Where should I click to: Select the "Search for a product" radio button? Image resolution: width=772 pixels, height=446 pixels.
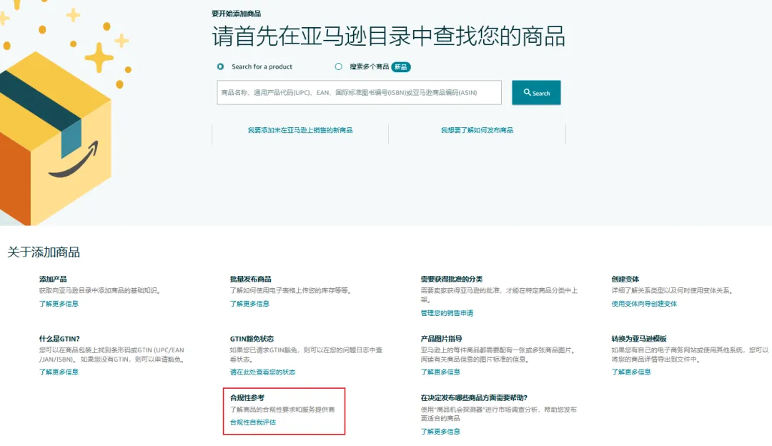point(221,66)
